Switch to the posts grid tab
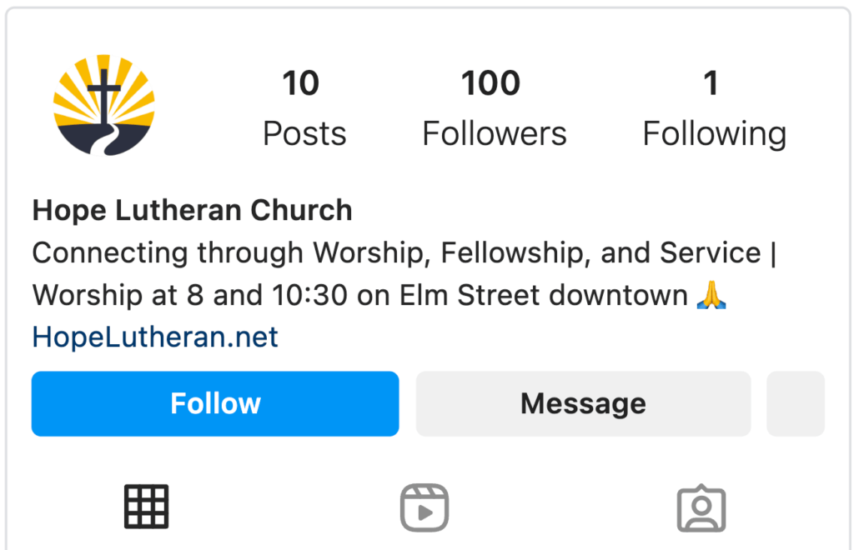Image resolution: width=854 pixels, height=550 pixels. (x=147, y=507)
